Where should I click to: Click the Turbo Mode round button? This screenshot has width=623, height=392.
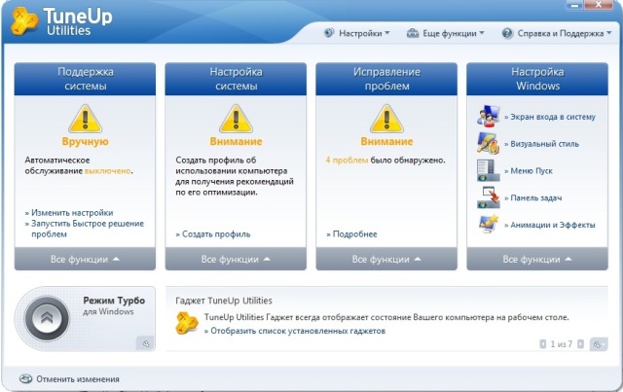(46, 319)
